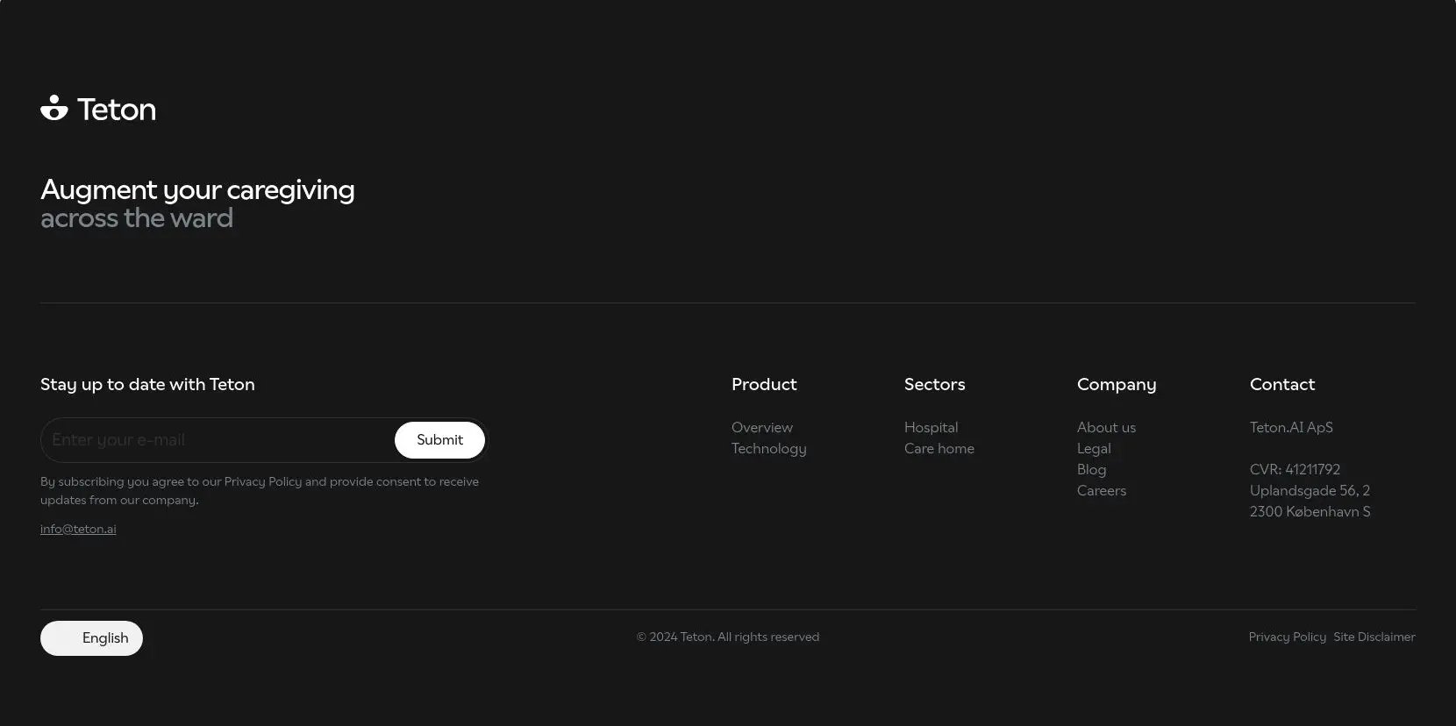Click the e-mail input field
Viewport: 1456px width, 726px height.
[219, 440]
